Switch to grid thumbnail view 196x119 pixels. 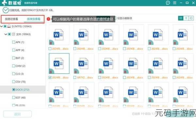[x=181, y=18]
